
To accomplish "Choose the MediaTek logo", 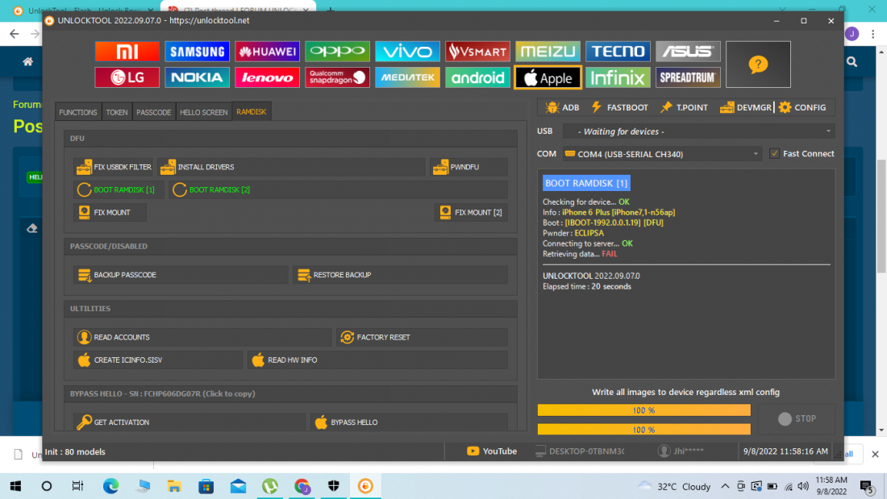I will click(407, 77).
